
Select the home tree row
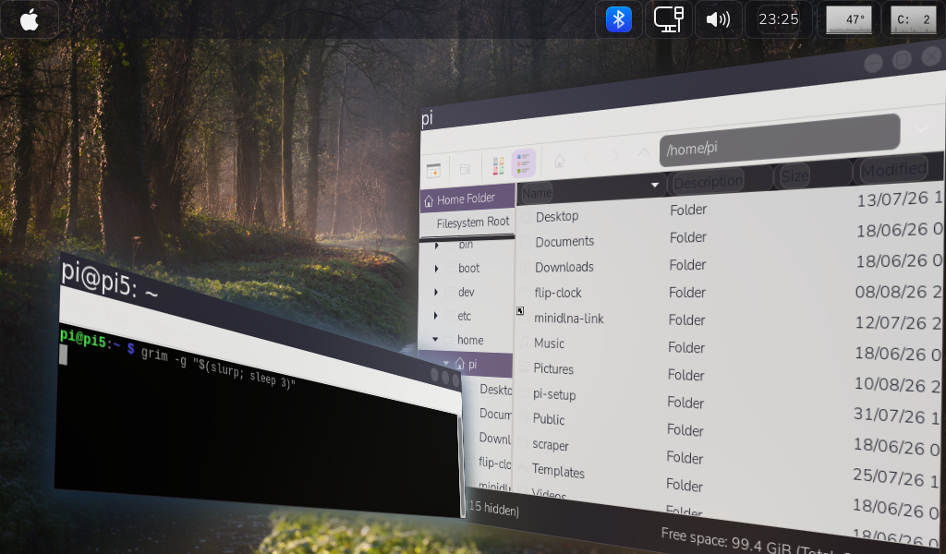[466, 340]
